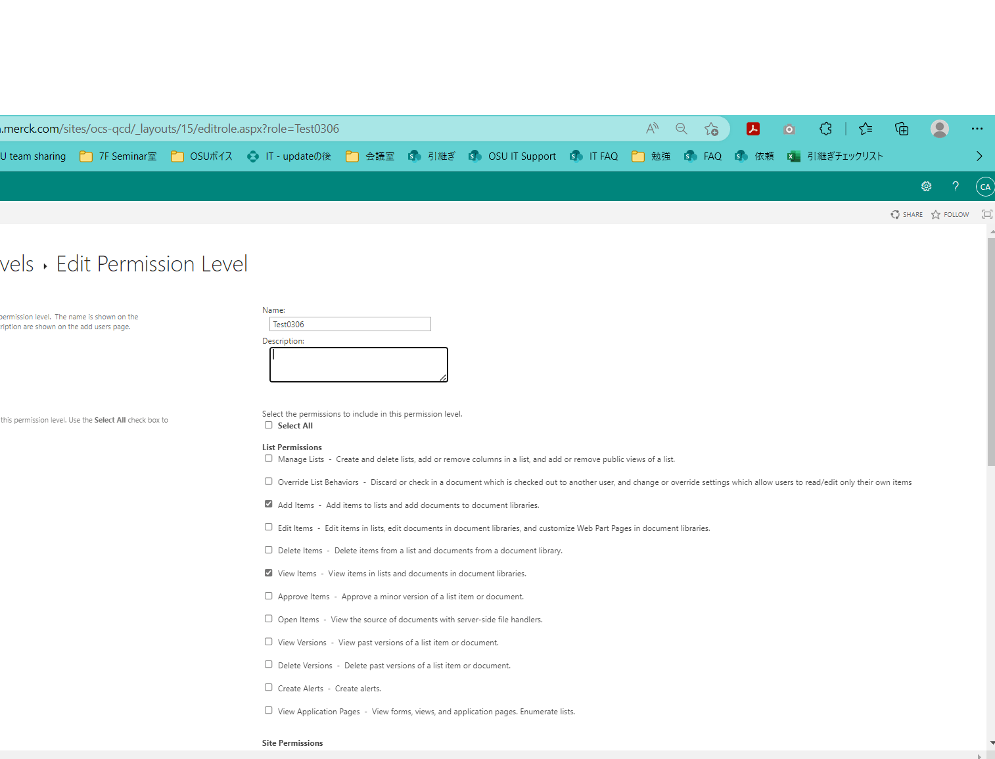
Task: Check the View Application Pages permission
Action: (x=268, y=710)
